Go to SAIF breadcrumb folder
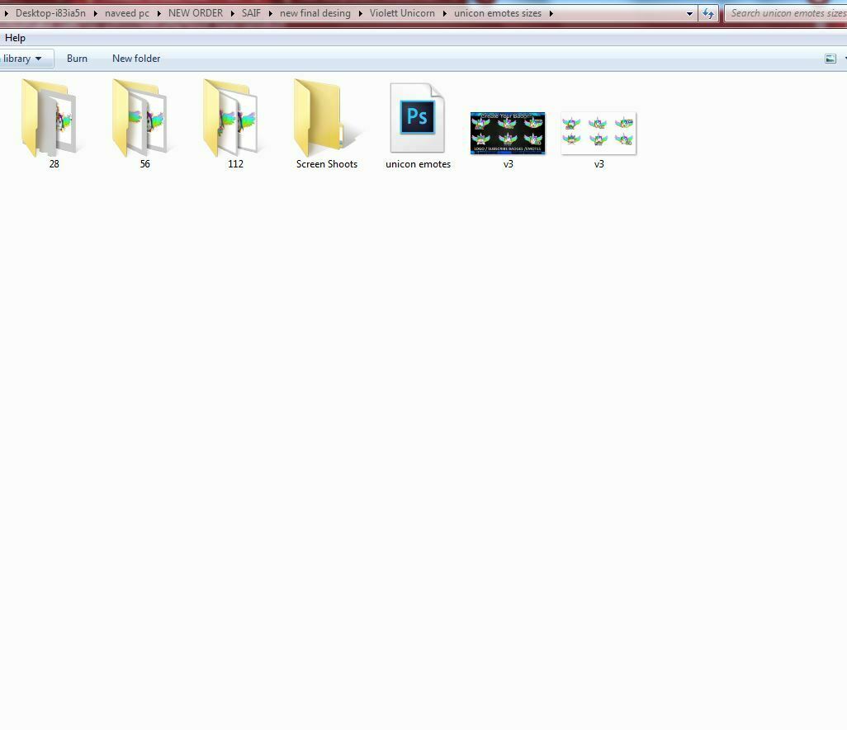 coord(251,13)
